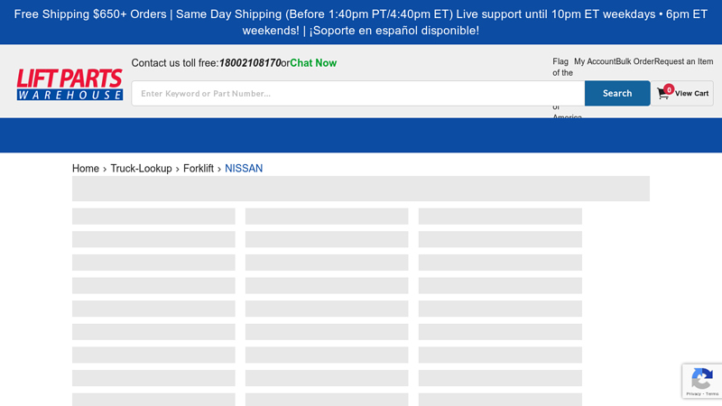Screen dimensions: 722x406
Task: Go to Truck-Lookup breadcrumb
Action: (141, 169)
